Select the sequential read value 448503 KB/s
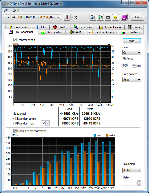The width and height of the screenshot is (149, 193). pyautogui.click(x=69, y=114)
